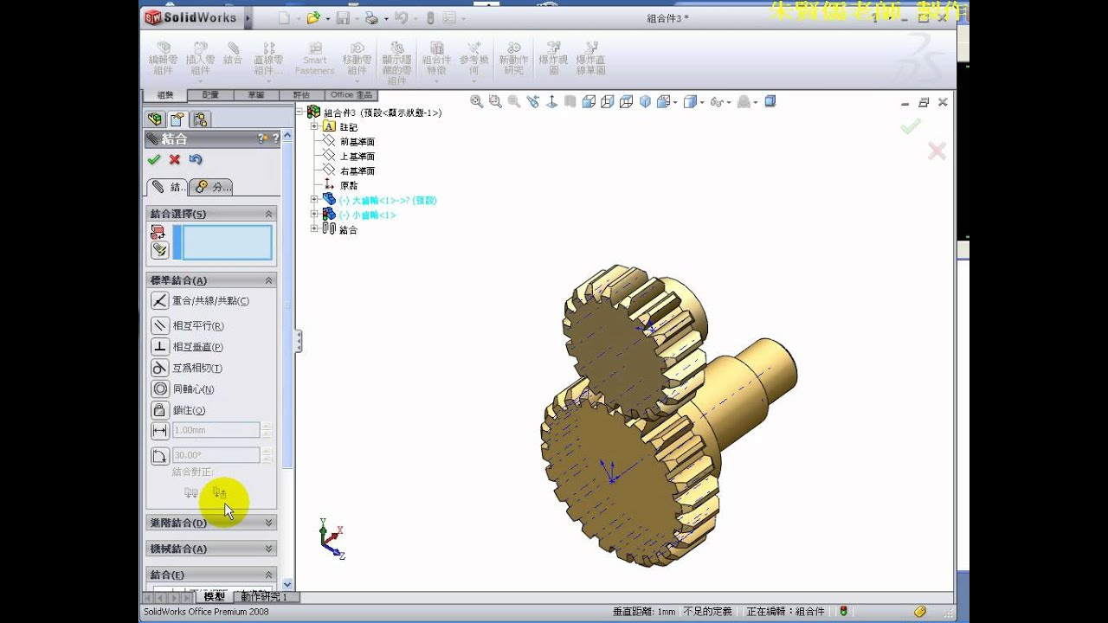Expand the 機械結合(A) section
Image resolution: width=1108 pixels, height=623 pixels.
pyautogui.click(x=268, y=549)
